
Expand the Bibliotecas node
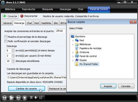coord(73,45)
